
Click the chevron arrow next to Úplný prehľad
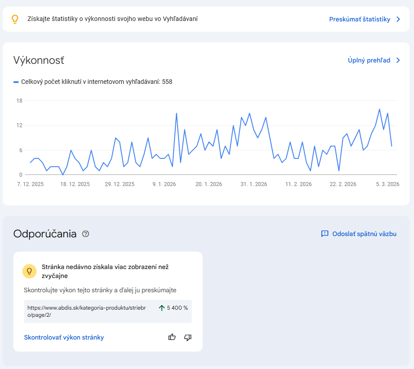(x=398, y=60)
